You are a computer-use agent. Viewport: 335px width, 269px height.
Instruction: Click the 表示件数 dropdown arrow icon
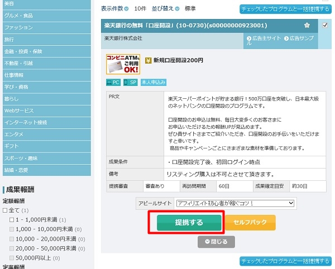pyautogui.click(x=126, y=9)
